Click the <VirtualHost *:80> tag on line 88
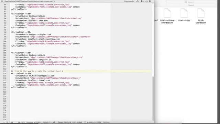This screenshot has height=124, width=220. (x=21, y=14)
